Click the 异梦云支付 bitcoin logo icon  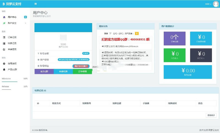(3, 4)
